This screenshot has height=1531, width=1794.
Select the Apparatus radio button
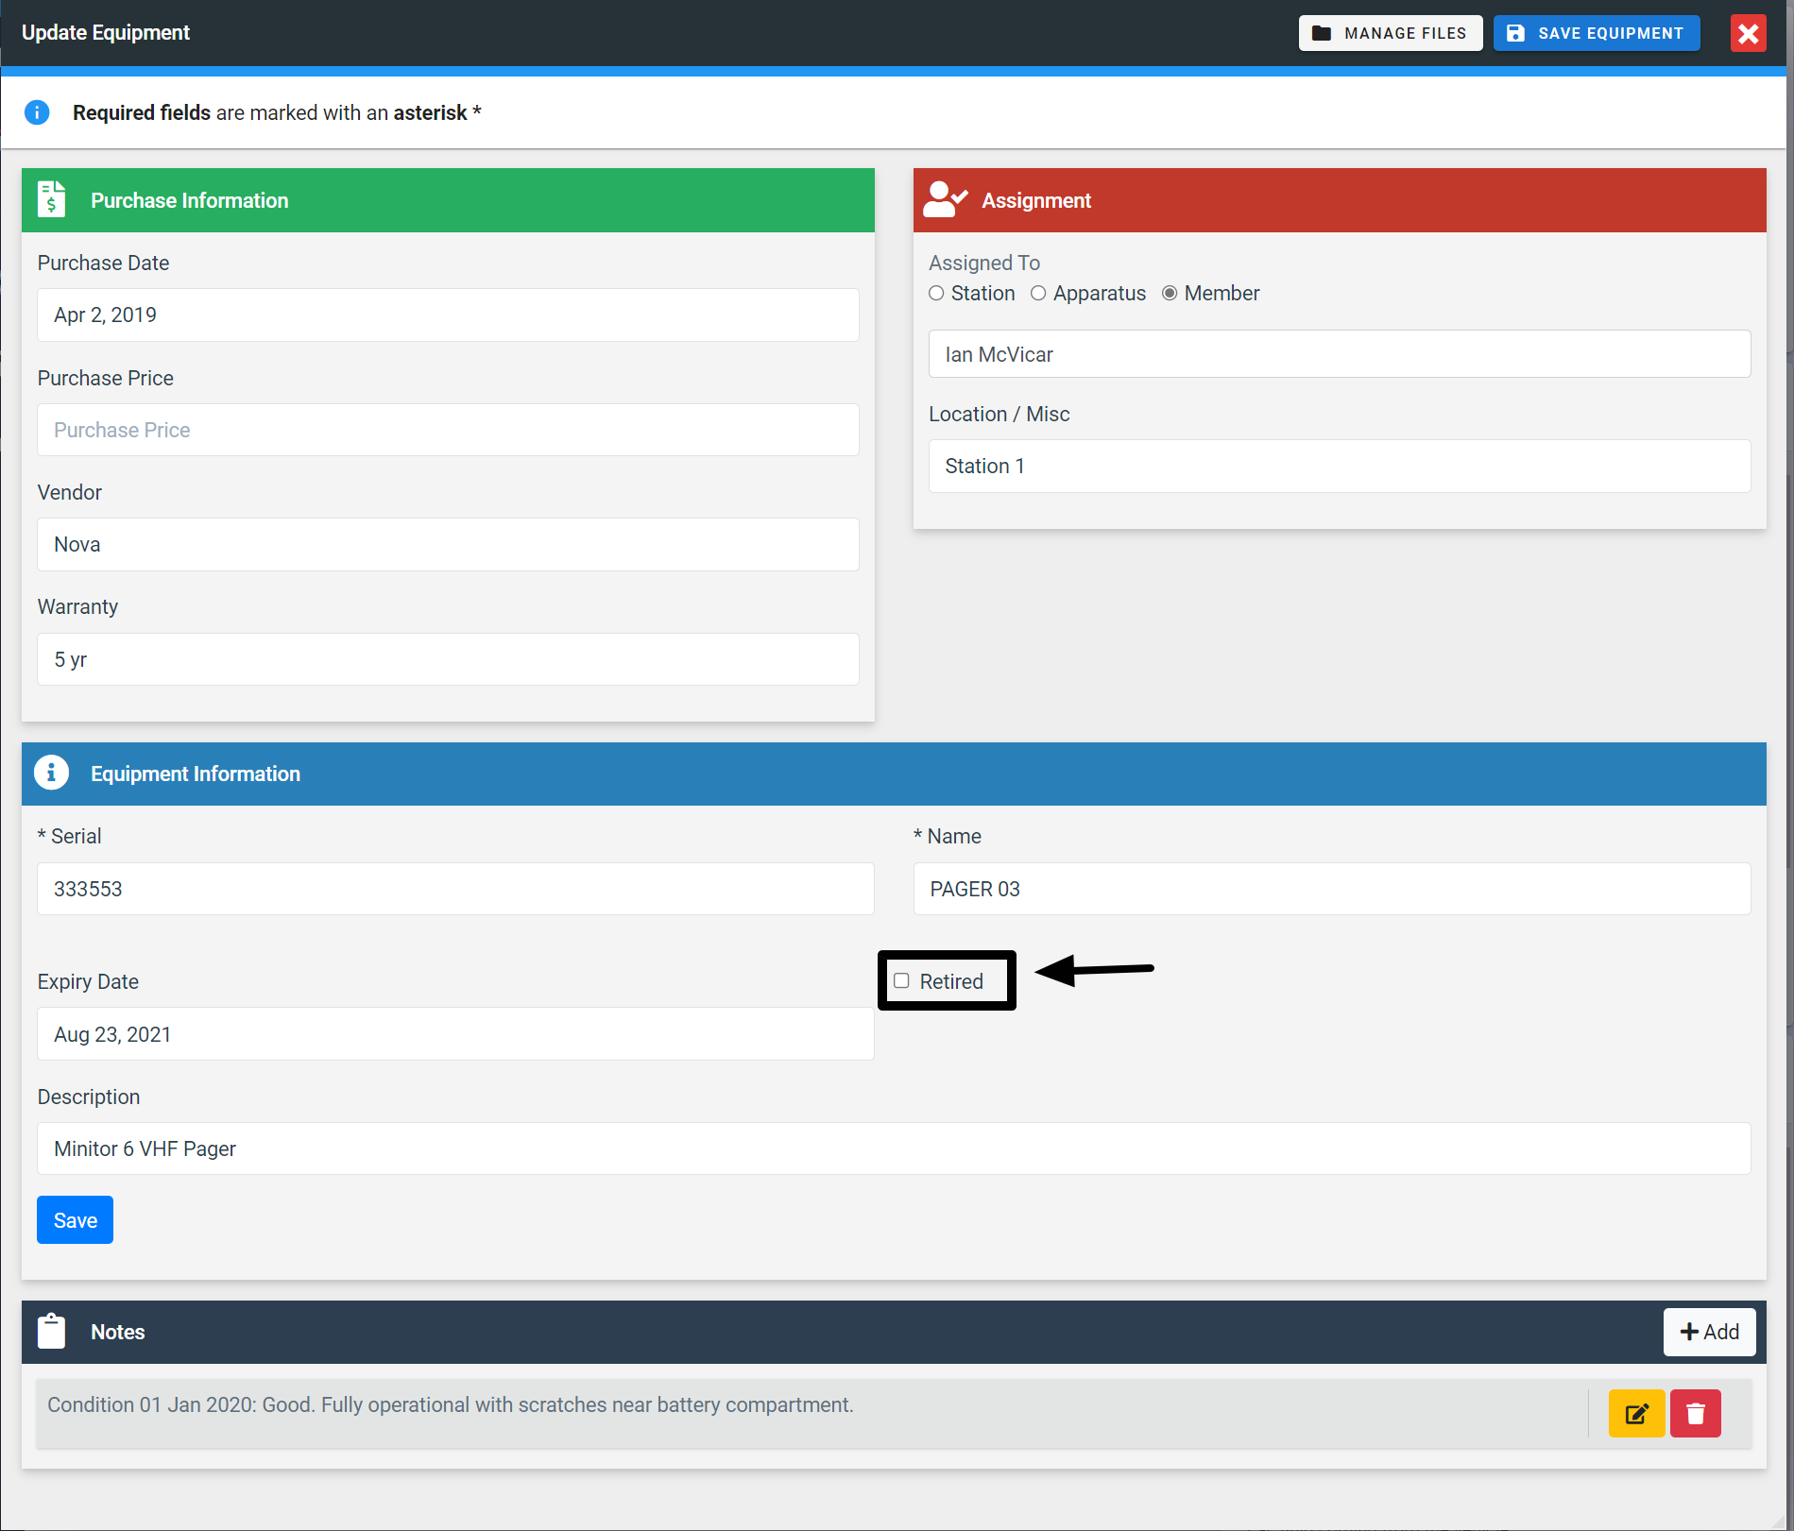1038,294
